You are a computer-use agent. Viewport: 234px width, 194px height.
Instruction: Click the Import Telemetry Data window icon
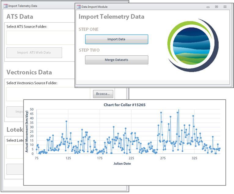click(x=5, y=6)
